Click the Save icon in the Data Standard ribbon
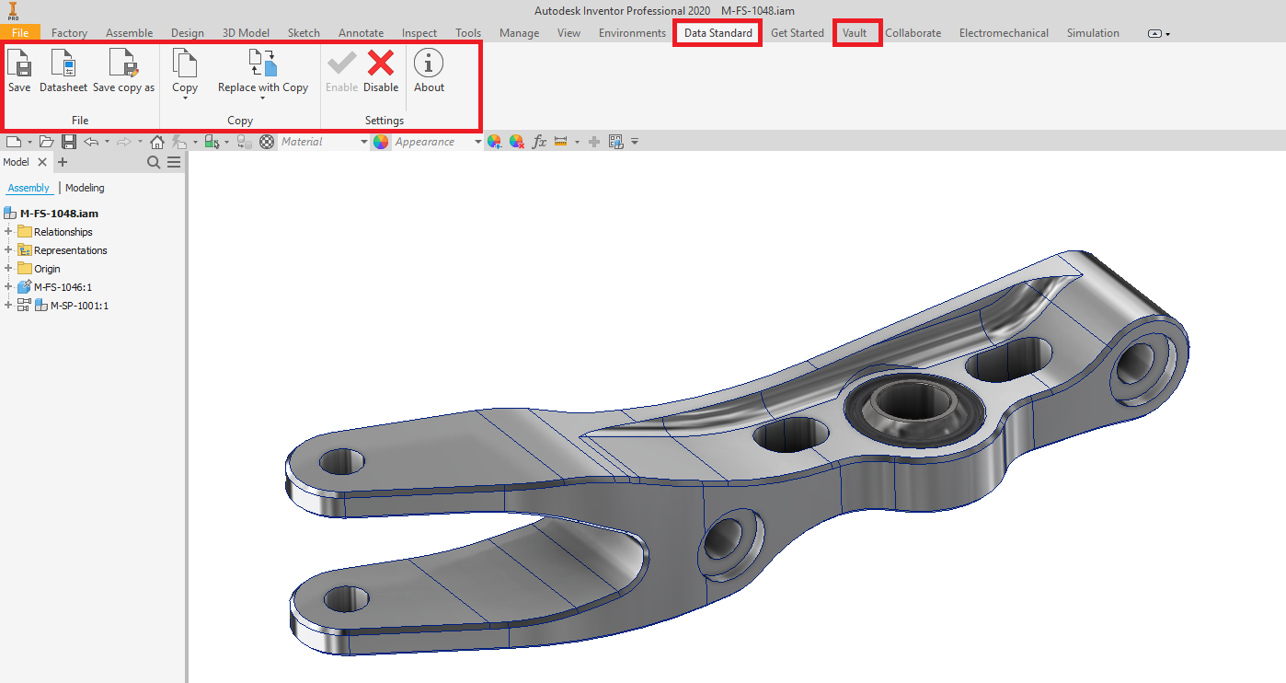 pos(18,63)
